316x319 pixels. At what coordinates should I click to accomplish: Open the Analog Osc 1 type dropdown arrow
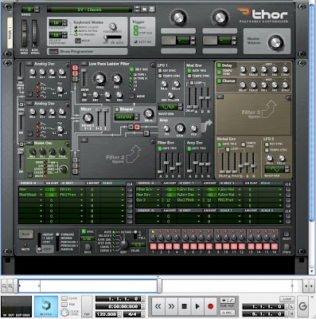pyautogui.click(x=29, y=64)
